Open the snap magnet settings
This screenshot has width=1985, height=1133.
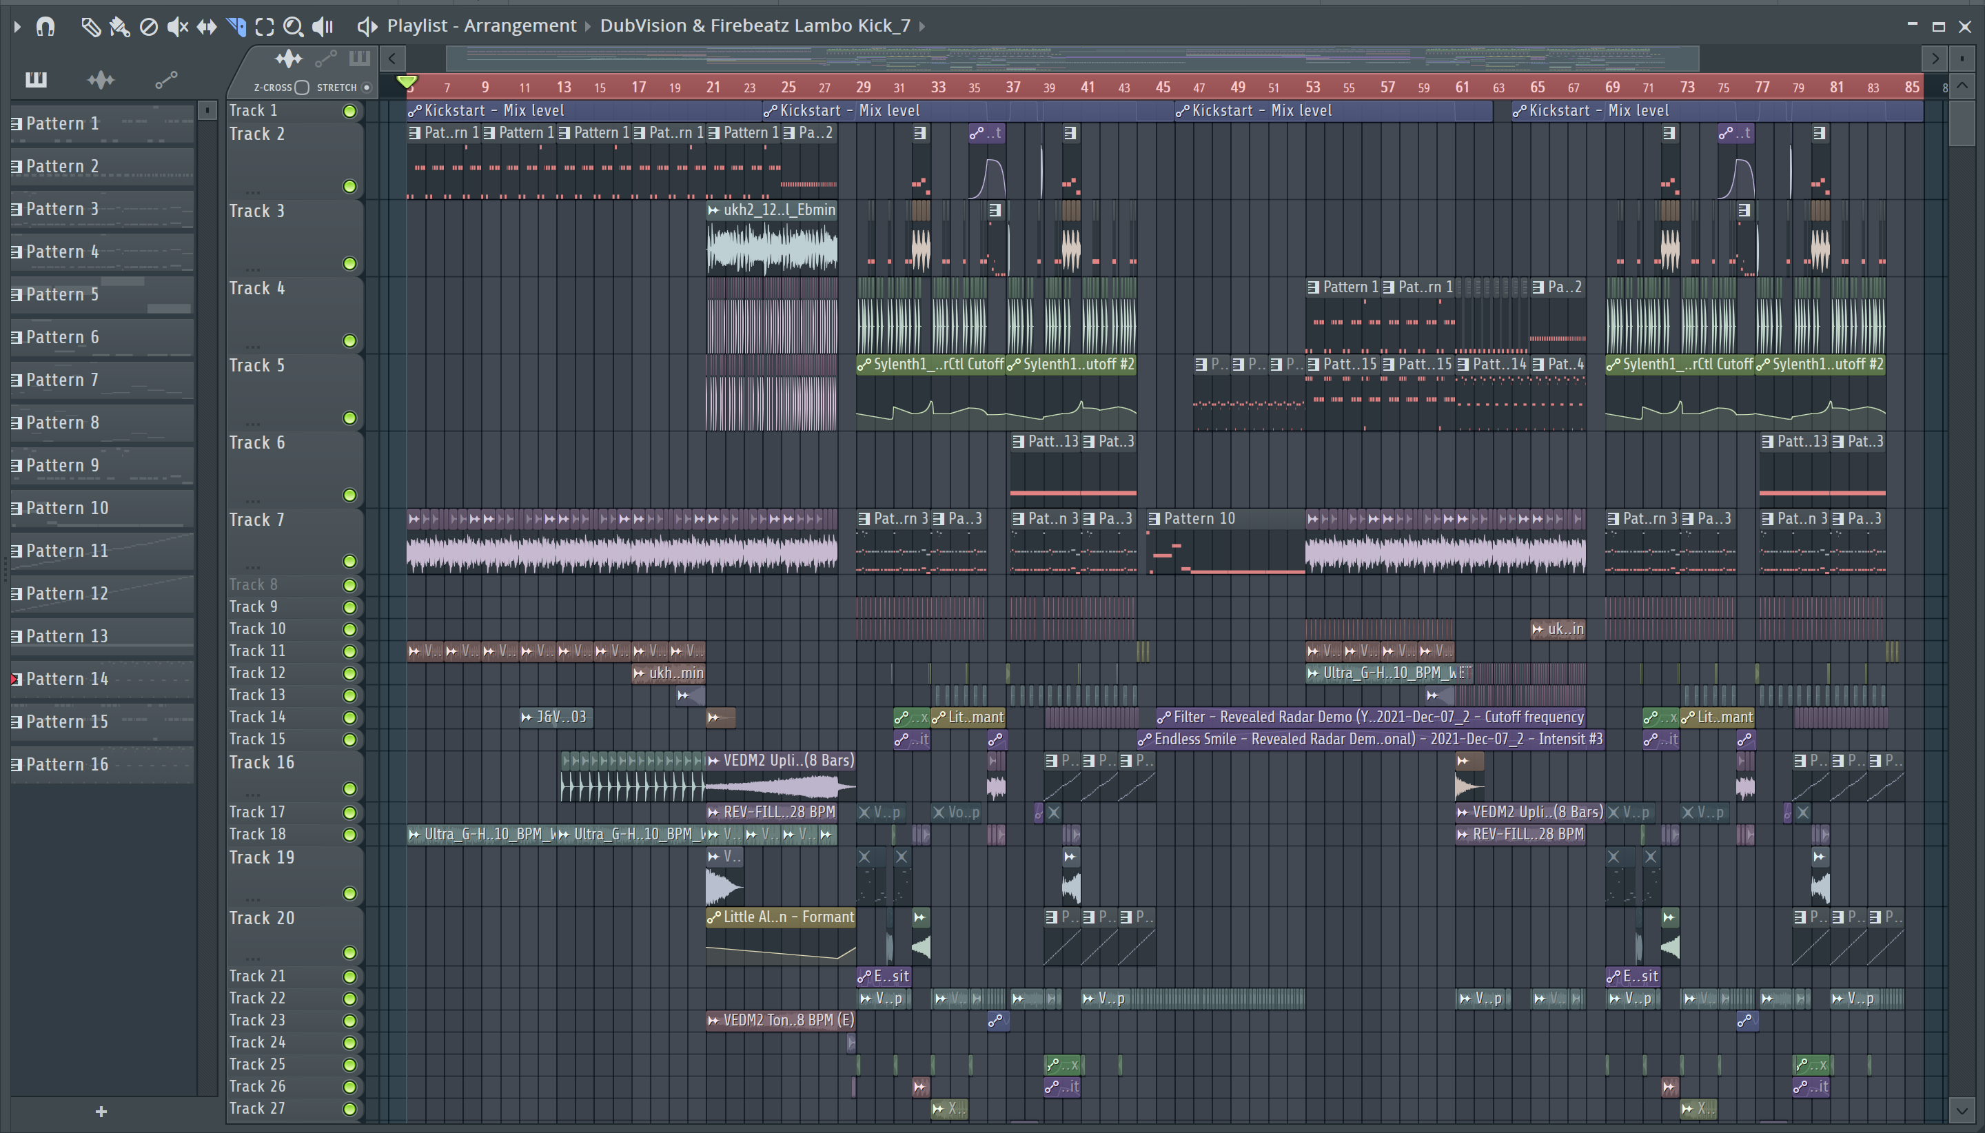pyautogui.click(x=46, y=26)
